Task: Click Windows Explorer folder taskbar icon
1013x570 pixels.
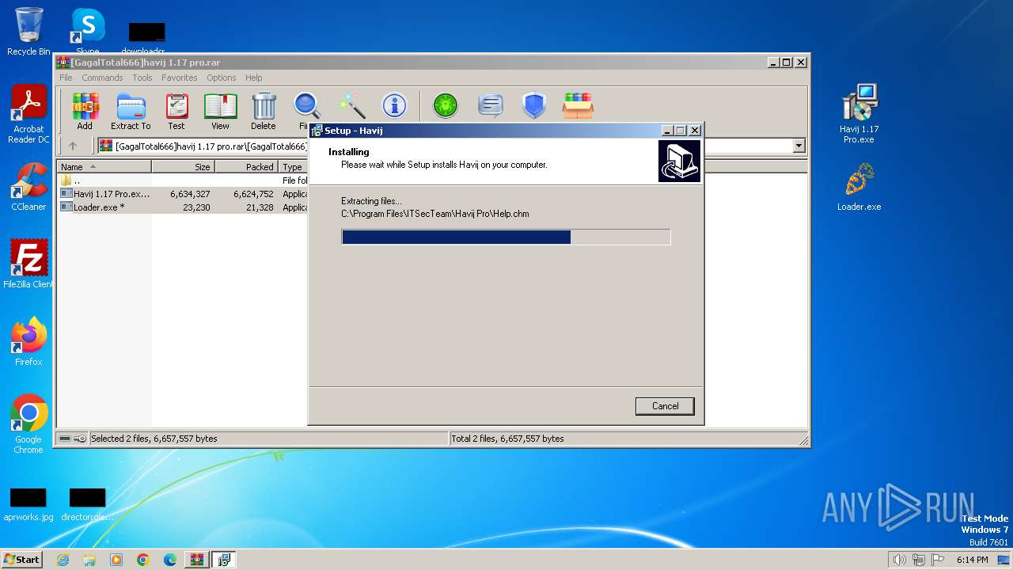Action: coord(89,560)
